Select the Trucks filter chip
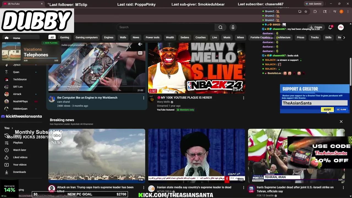 315,37
